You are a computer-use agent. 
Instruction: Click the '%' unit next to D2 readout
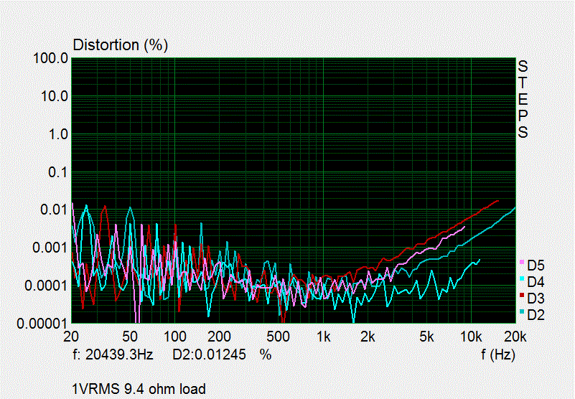pyautogui.click(x=266, y=355)
